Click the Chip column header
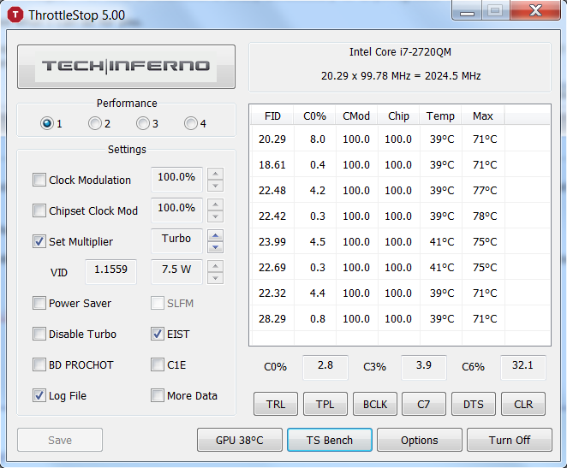Viewport: 567px width, 468px height. tap(398, 116)
